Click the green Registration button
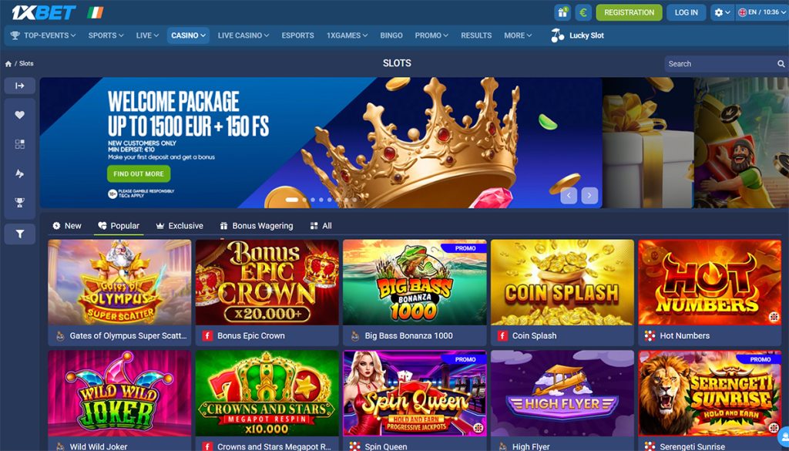The image size is (789, 451). click(629, 12)
